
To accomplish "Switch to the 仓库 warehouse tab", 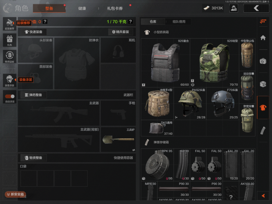I will coord(153,22).
